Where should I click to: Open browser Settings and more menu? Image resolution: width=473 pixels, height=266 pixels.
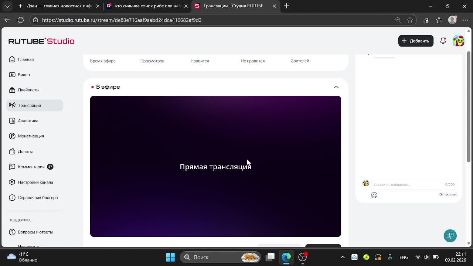click(466, 20)
